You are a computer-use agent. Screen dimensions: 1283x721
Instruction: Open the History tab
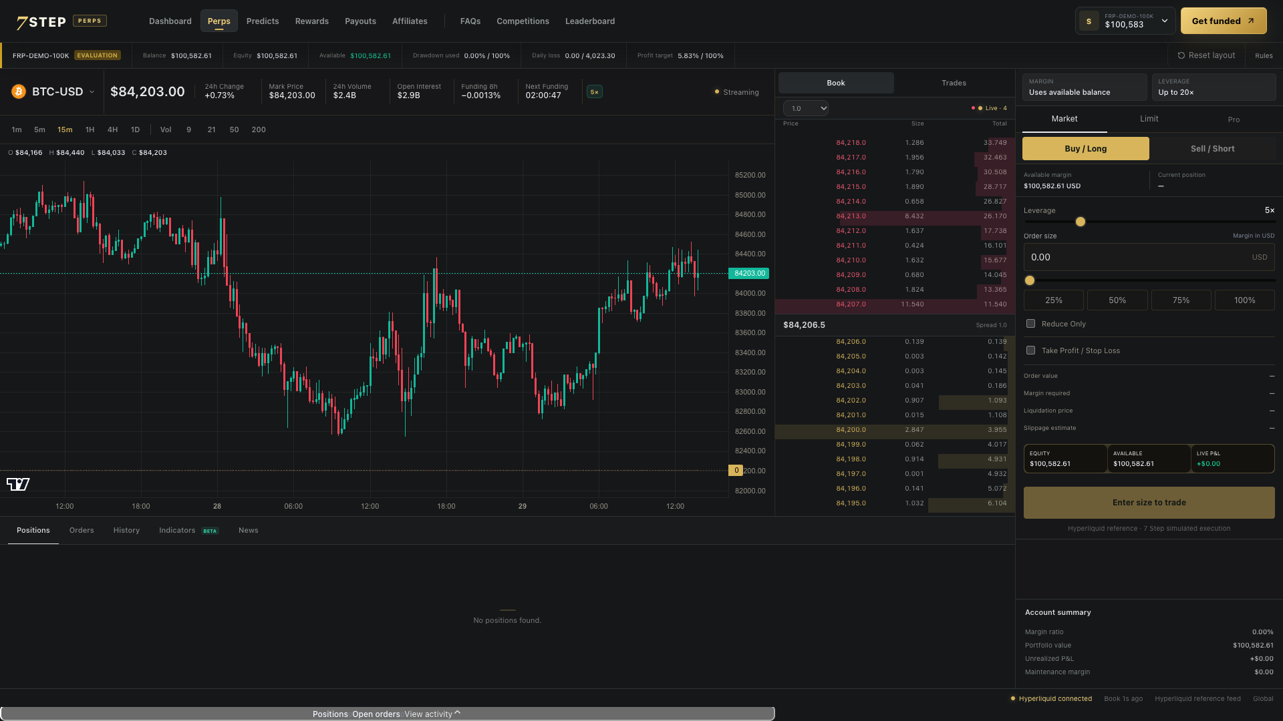(126, 530)
